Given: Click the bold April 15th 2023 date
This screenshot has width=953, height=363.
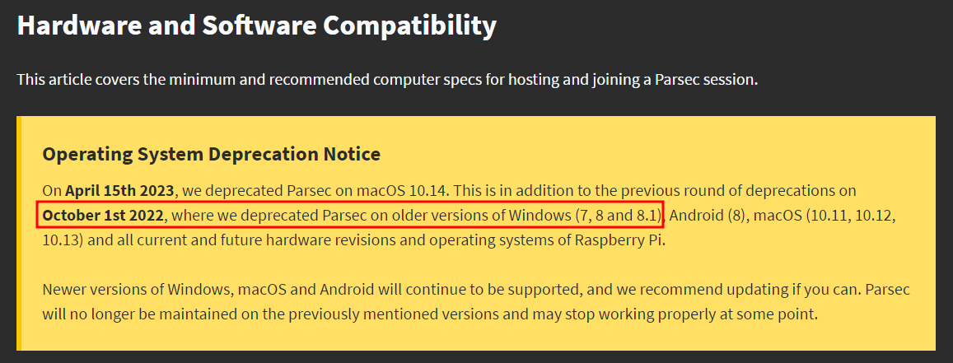Looking at the screenshot, I should pyautogui.click(x=120, y=191).
